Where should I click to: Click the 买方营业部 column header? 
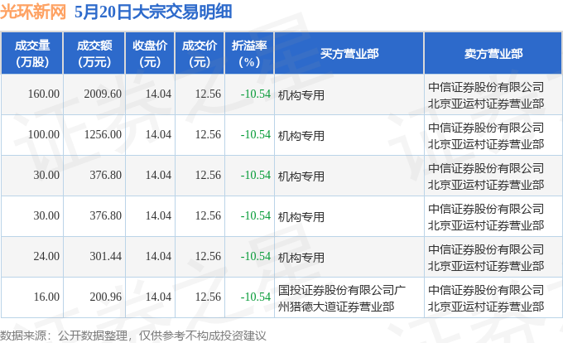click(349, 54)
